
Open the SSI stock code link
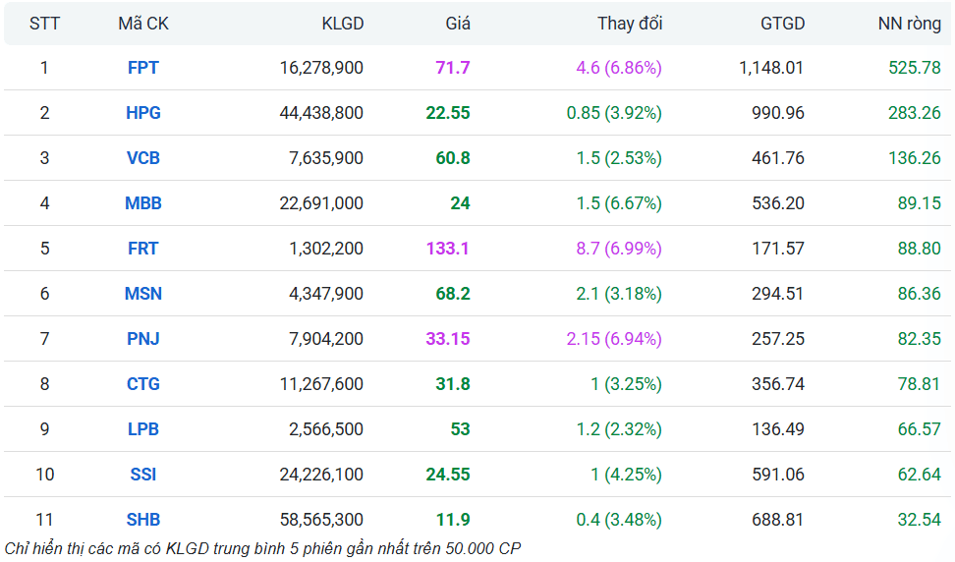[143, 475]
